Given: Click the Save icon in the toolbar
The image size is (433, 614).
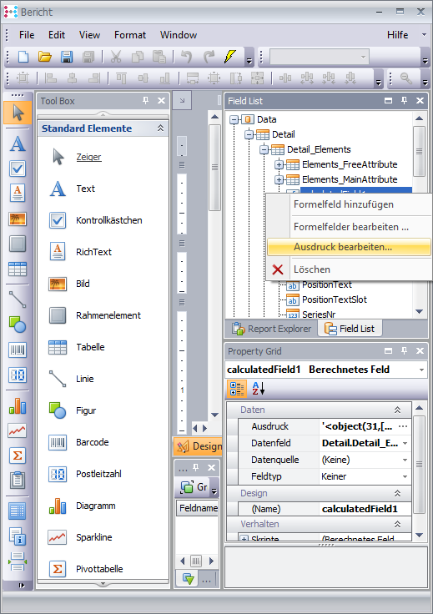Looking at the screenshot, I should pos(67,57).
